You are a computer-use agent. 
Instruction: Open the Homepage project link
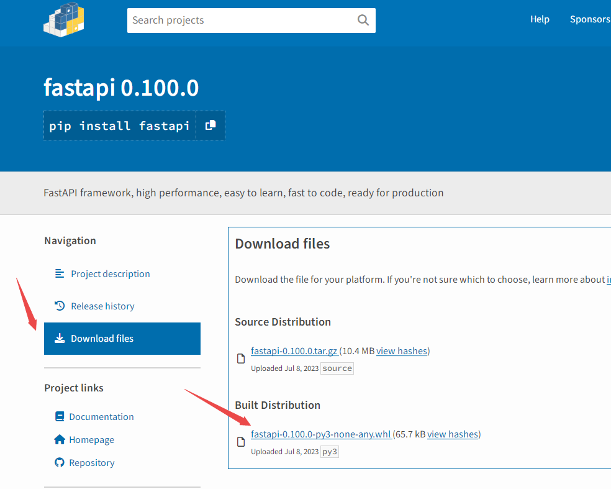[x=91, y=440]
